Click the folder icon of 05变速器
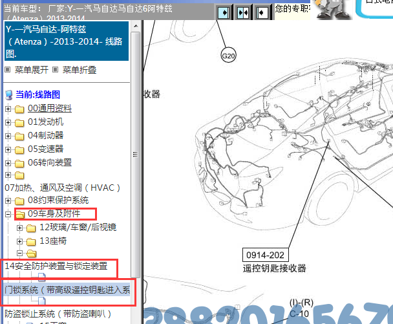 coord(19,149)
